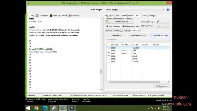
Task: Click the log panel scroll down arrow
Action: pyautogui.click(x=101, y=90)
